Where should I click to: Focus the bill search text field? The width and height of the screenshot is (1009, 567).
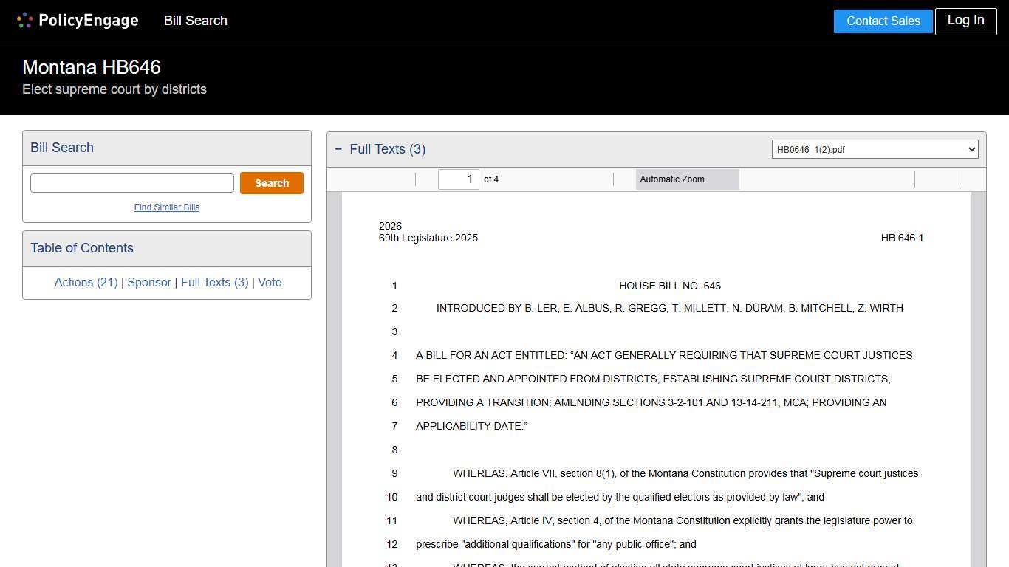point(132,183)
